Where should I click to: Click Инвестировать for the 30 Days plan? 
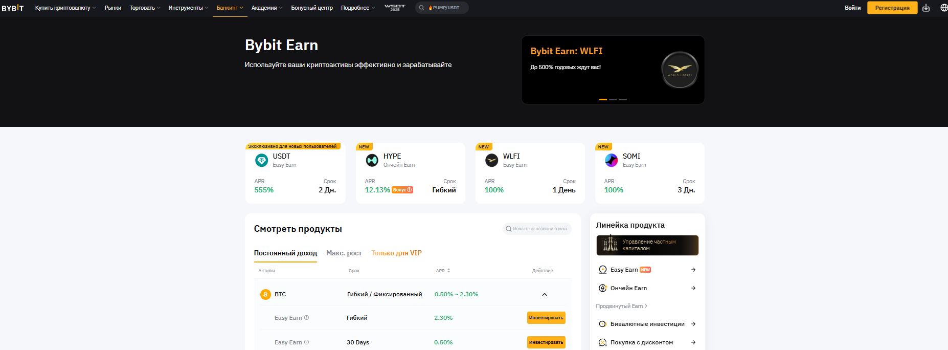point(546,342)
